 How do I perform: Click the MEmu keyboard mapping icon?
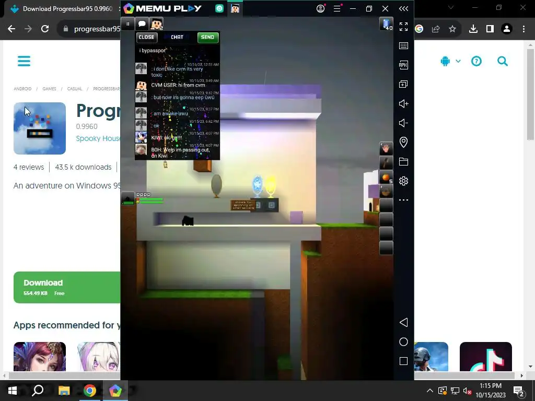point(403,46)
